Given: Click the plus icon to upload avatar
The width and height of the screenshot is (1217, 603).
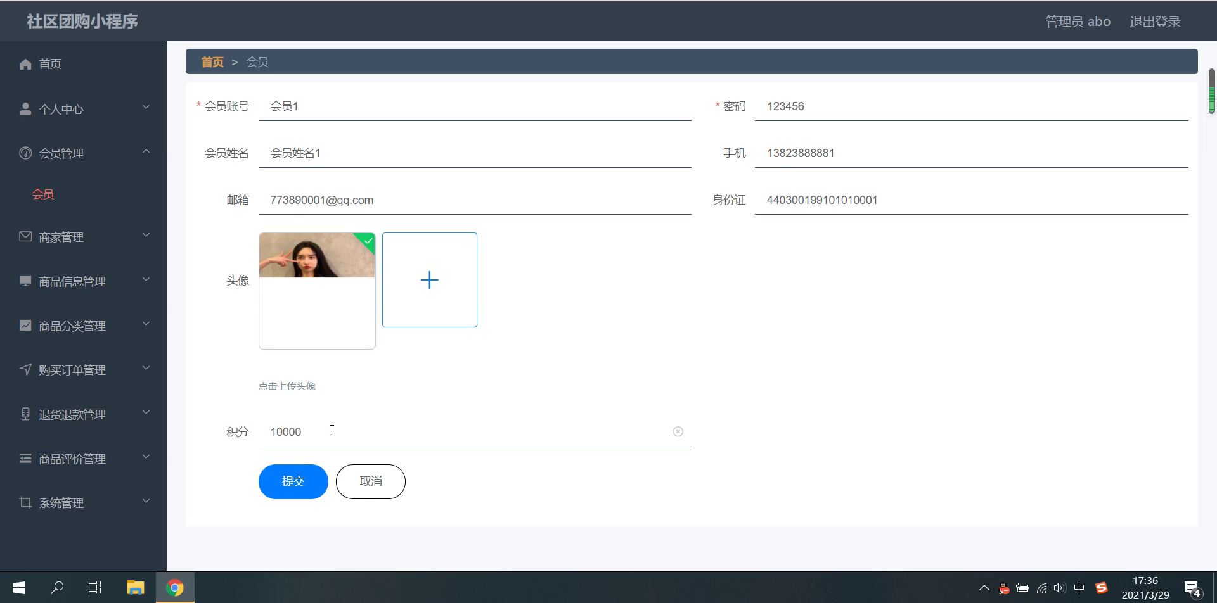Looking at the screenshot, I should point(430,280).
